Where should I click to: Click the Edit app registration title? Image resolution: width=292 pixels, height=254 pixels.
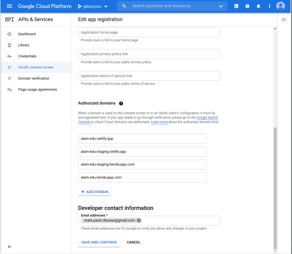coord(100,19)
